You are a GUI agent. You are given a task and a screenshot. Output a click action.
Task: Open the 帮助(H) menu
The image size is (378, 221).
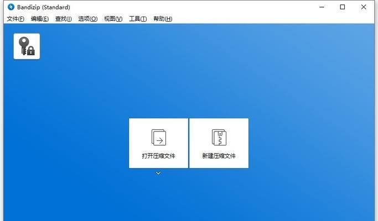click(163, 19)
